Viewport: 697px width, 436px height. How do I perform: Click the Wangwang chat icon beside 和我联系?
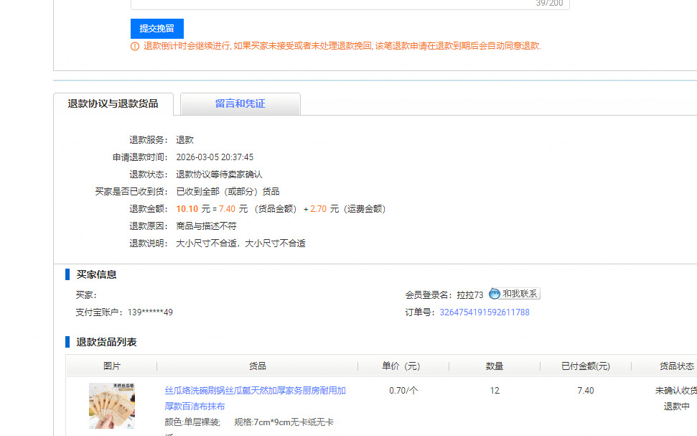tap(495, 294)
